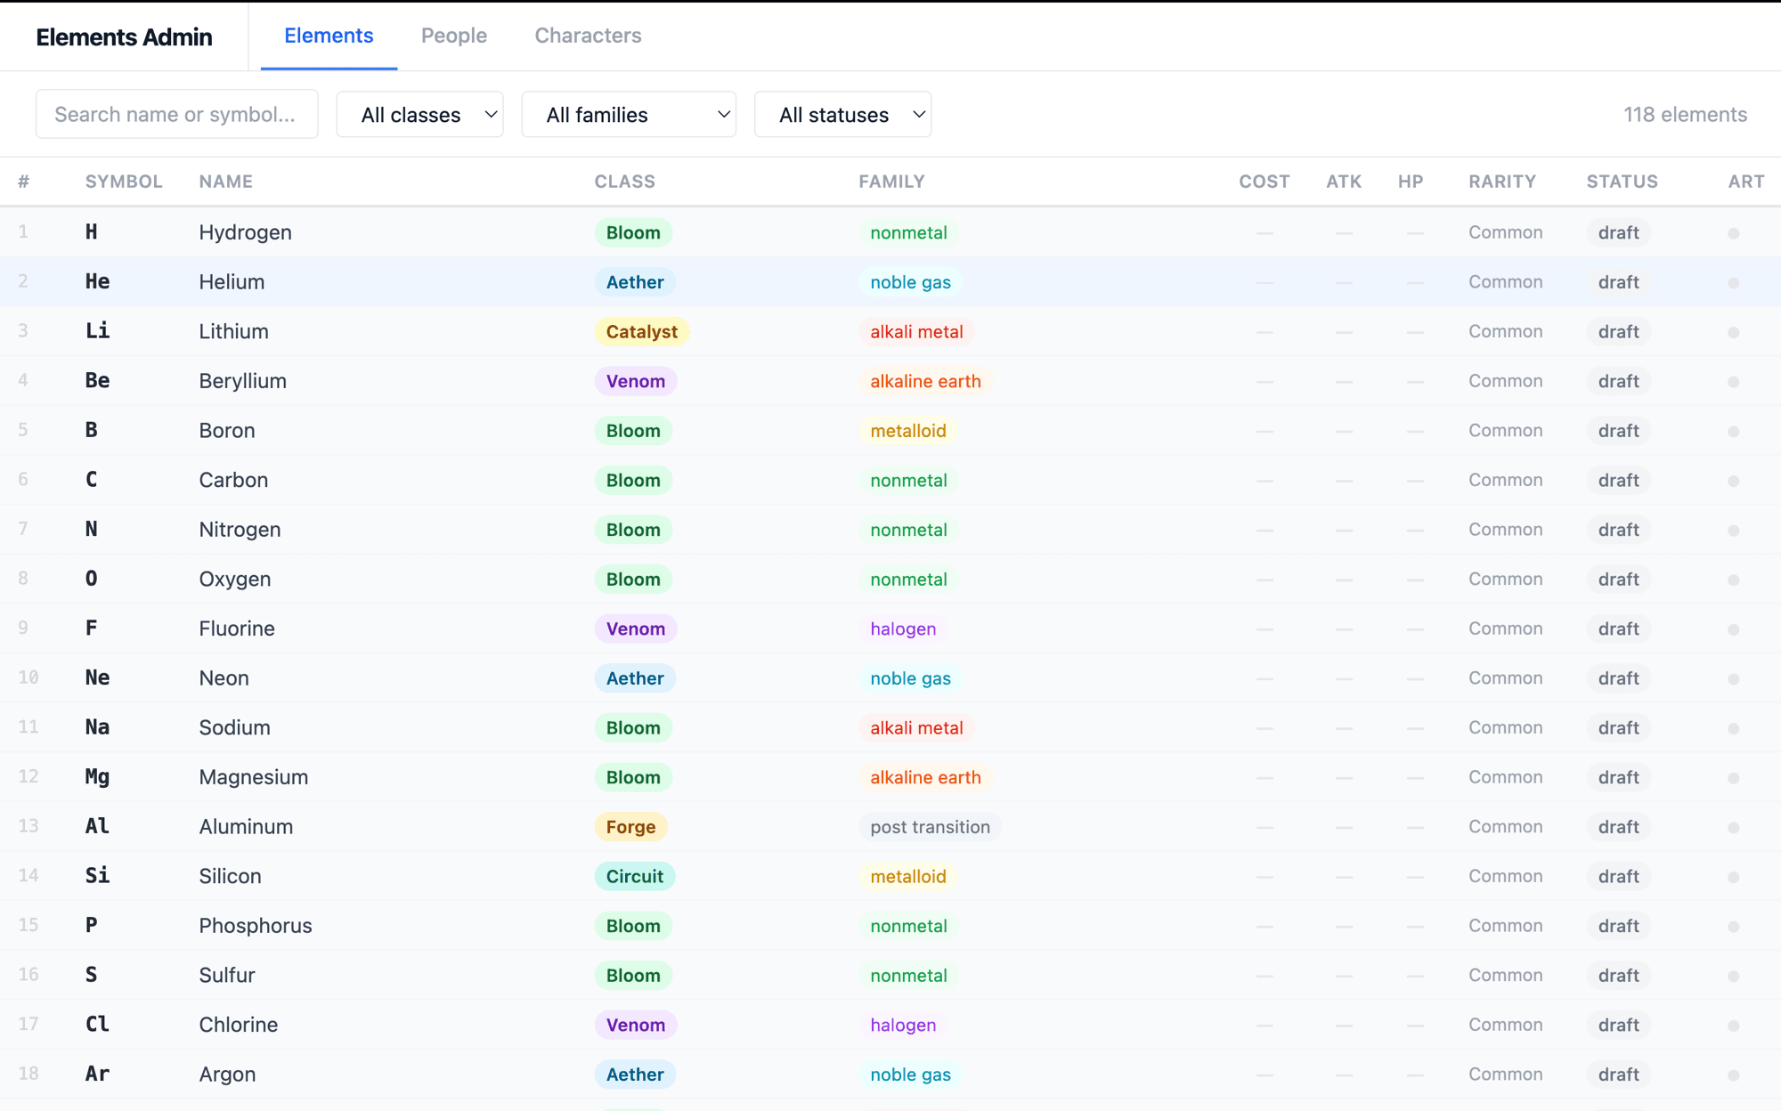This screenshot has width=1781, height=1111.
Task: Click the art dot for Sulfur
Action: coord(1734,976)
